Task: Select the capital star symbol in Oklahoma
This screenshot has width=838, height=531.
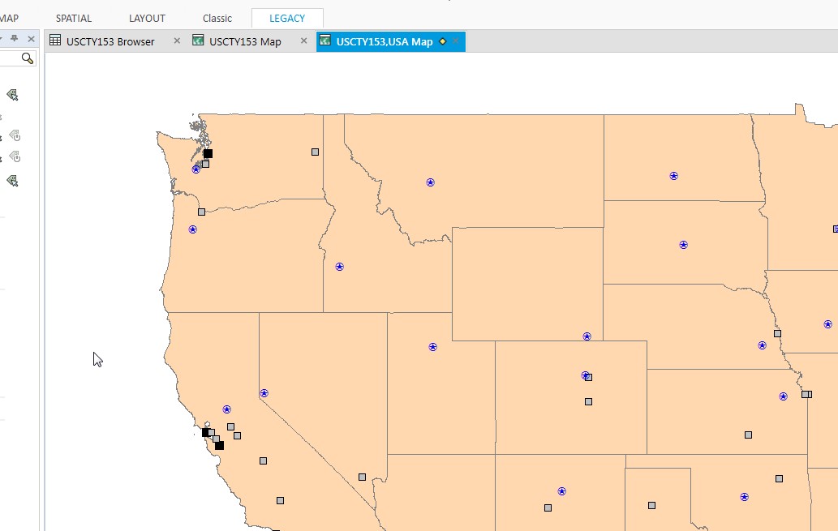Action: point(745,497)
